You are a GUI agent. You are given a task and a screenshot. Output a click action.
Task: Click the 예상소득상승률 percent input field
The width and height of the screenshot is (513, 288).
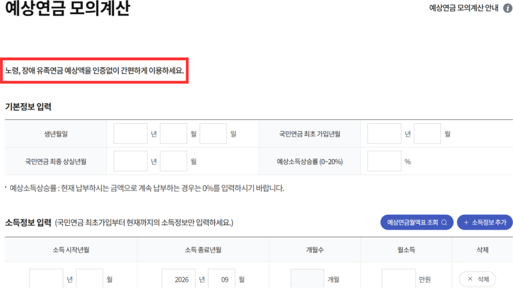point(384,161)
